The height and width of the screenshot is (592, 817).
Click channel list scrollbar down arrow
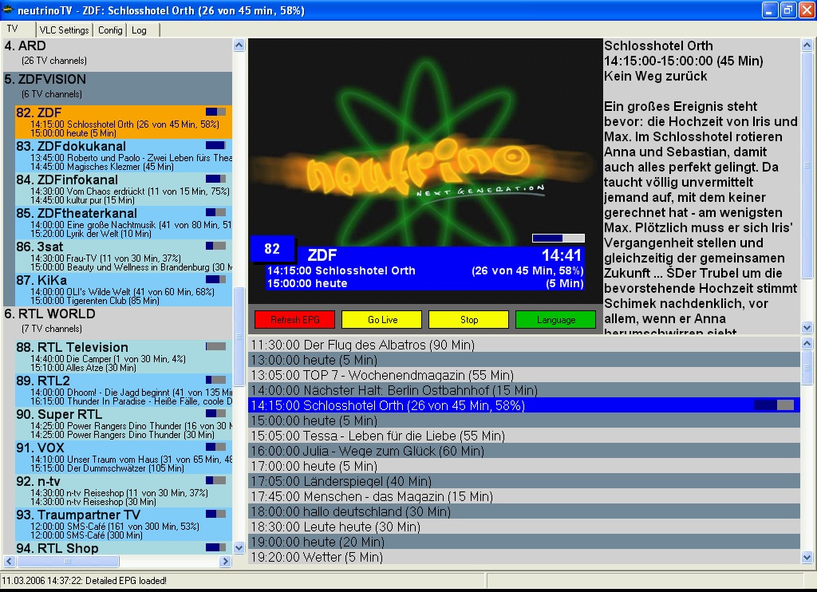point(239,547)
